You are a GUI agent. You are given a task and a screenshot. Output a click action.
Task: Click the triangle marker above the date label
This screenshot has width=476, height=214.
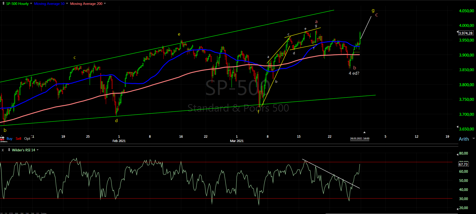coord(364,132)
